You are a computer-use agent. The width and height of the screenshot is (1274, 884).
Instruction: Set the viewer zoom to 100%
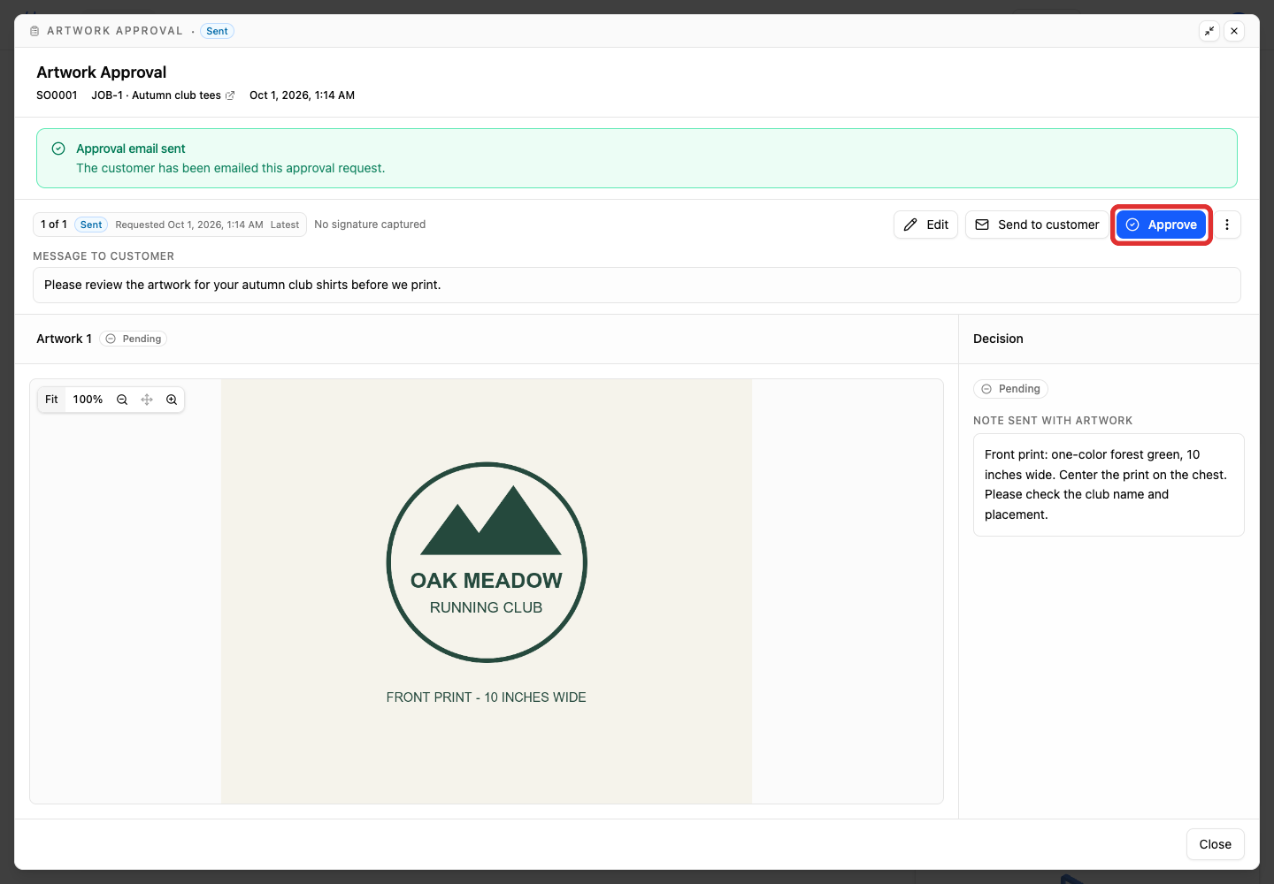pyautogui.click(x=88, y=400)
